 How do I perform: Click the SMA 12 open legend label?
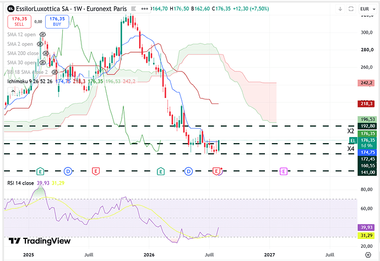21,34
